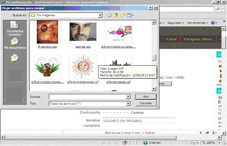The image size is (227, 146).
Task: Click the scroll-to-top icon in chat bar
Action: [200, 133]
